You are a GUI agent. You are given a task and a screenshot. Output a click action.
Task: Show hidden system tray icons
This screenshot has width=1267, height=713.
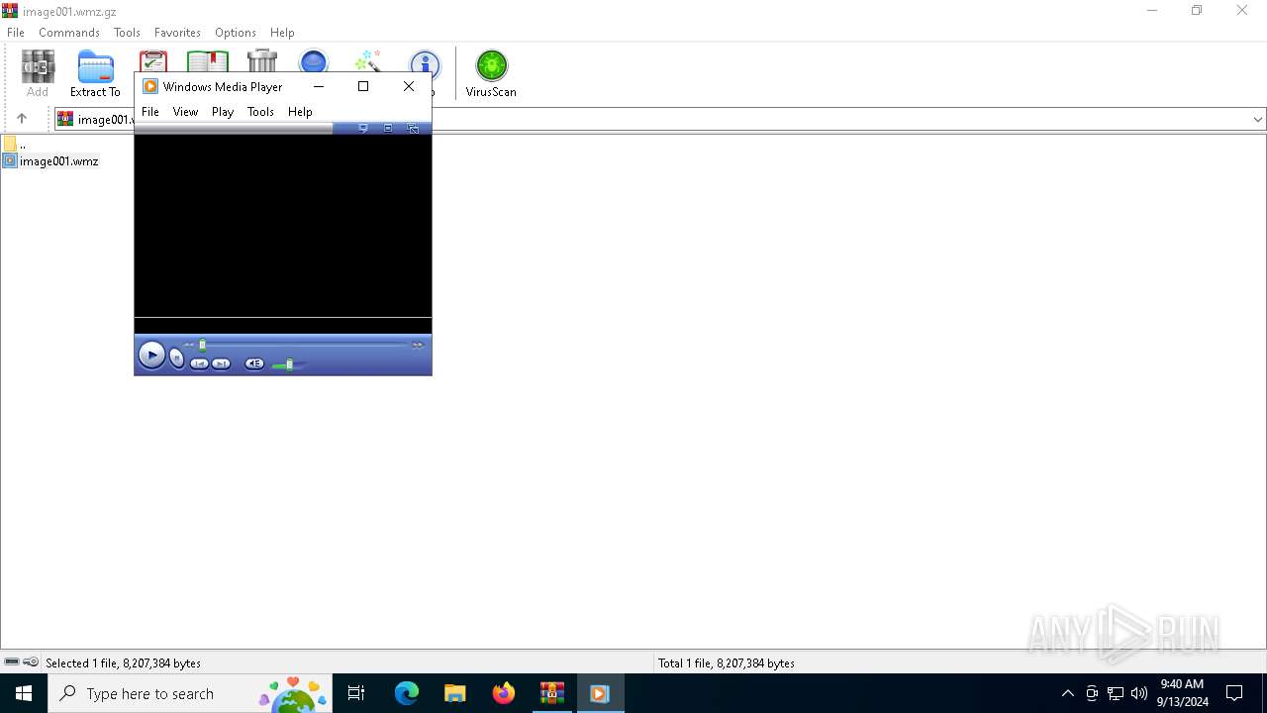[1067, 693]
